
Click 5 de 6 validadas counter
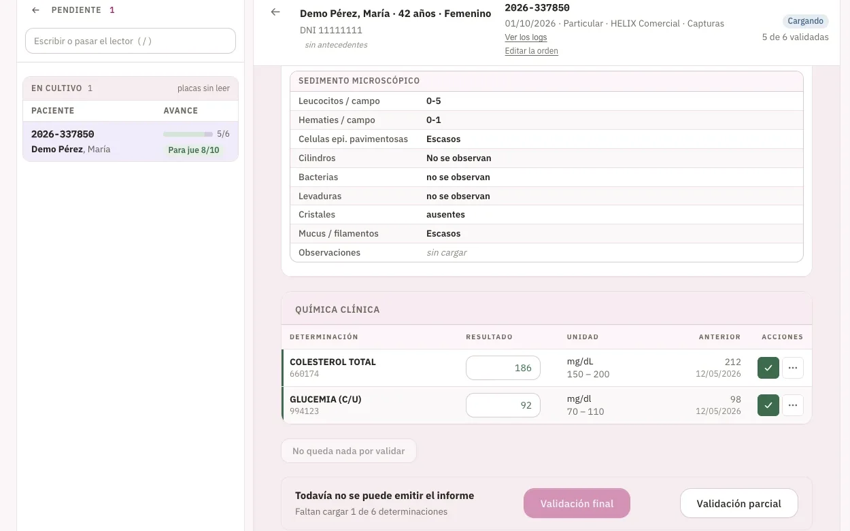795,37
